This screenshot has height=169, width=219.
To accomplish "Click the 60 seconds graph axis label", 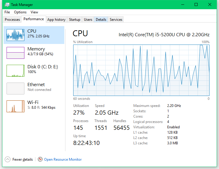I will (82, 99).
